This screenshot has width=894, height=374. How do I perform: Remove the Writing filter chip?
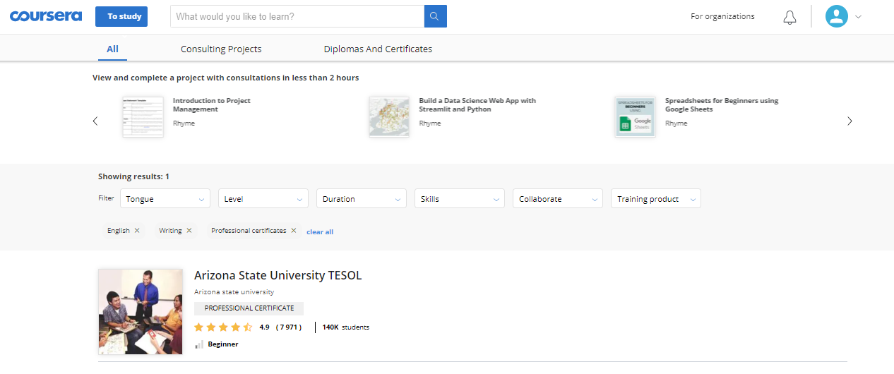(x=189, y=231)
